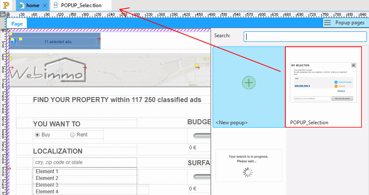Select the search in progress popup thumbnail
Viewport: 369px width, 195px height.
[x=249, y=165]
